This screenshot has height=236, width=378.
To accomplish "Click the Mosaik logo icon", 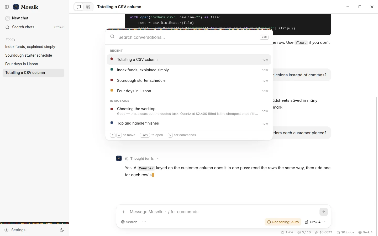I will [16, 7].
